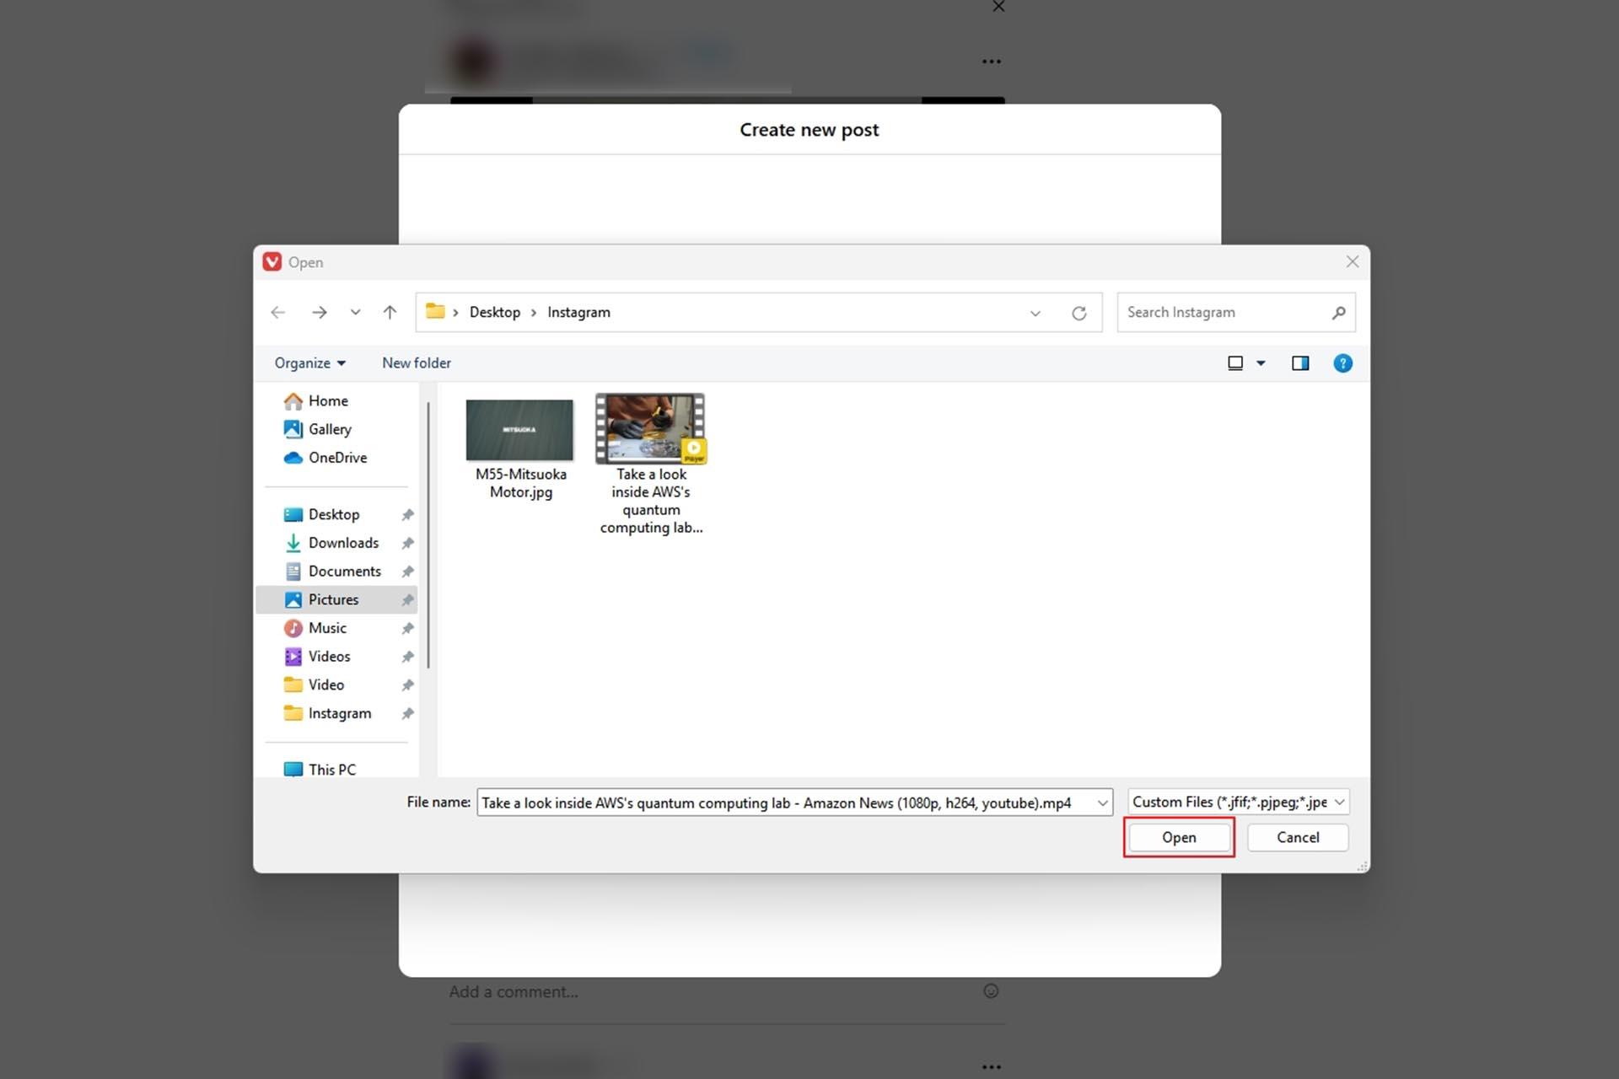Open the Custom Files type dropdown
Viewport: 1619px width, 1079px height.
coord(1238,802)
